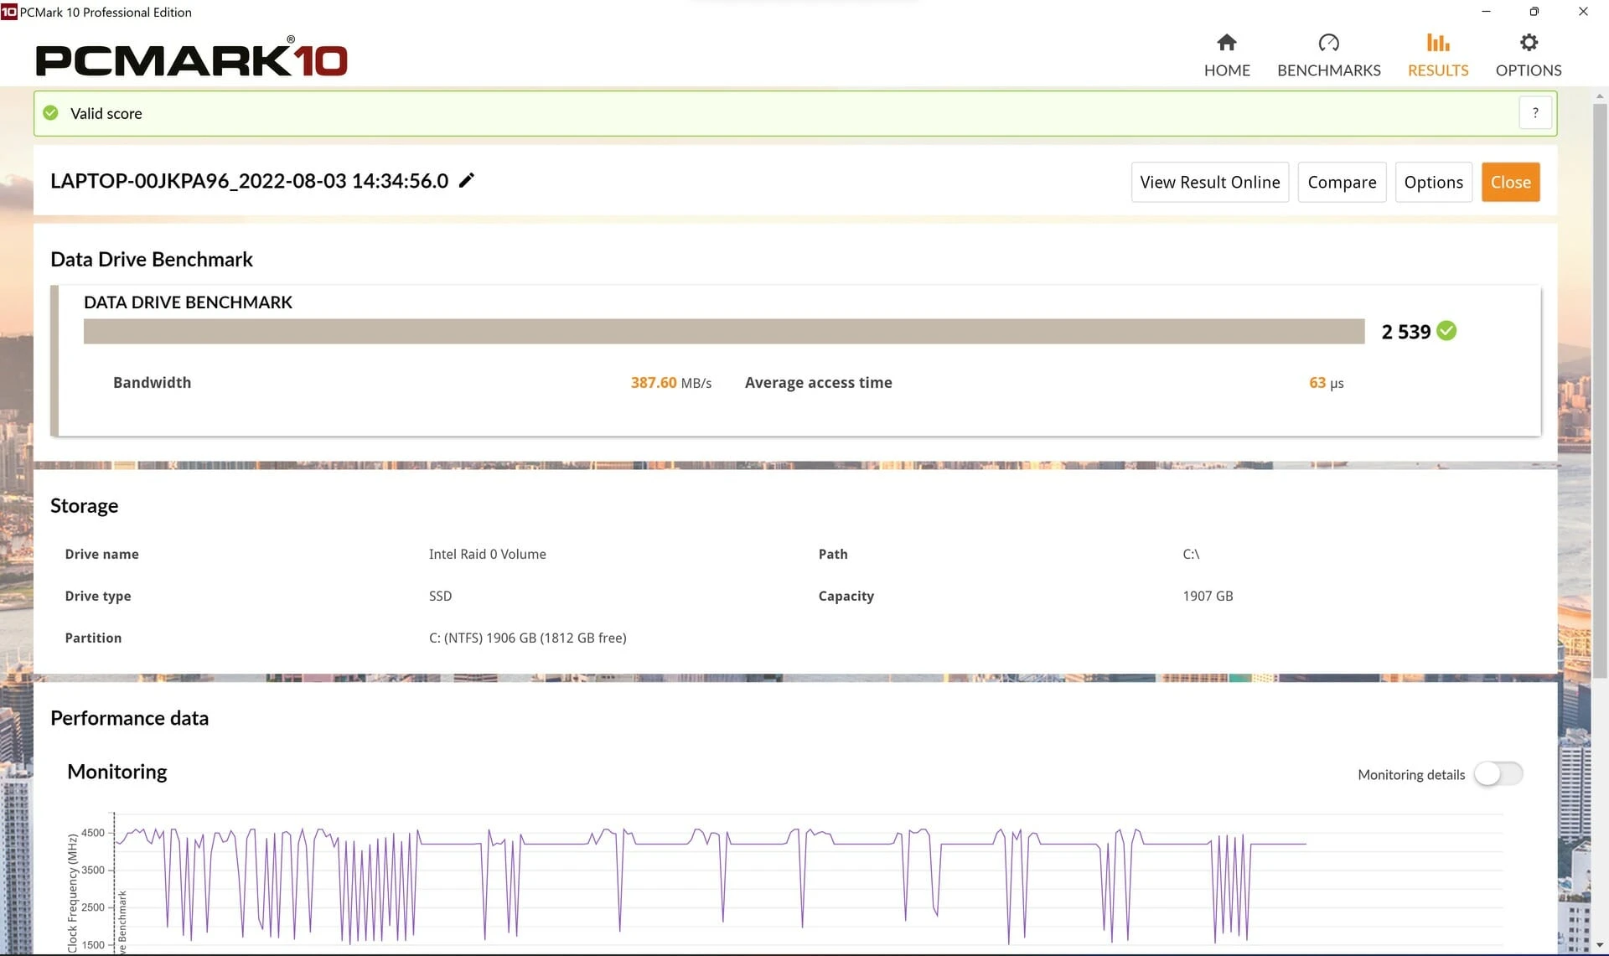Open the Compare button
This screenshot has height=956, width=1609.
coord(1342,182)
